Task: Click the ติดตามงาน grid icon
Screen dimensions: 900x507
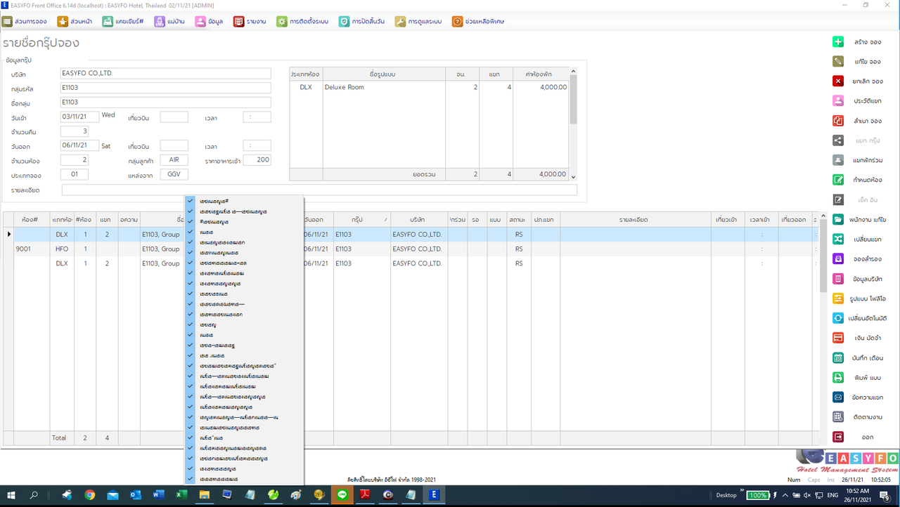Action: tap(838, 416)
